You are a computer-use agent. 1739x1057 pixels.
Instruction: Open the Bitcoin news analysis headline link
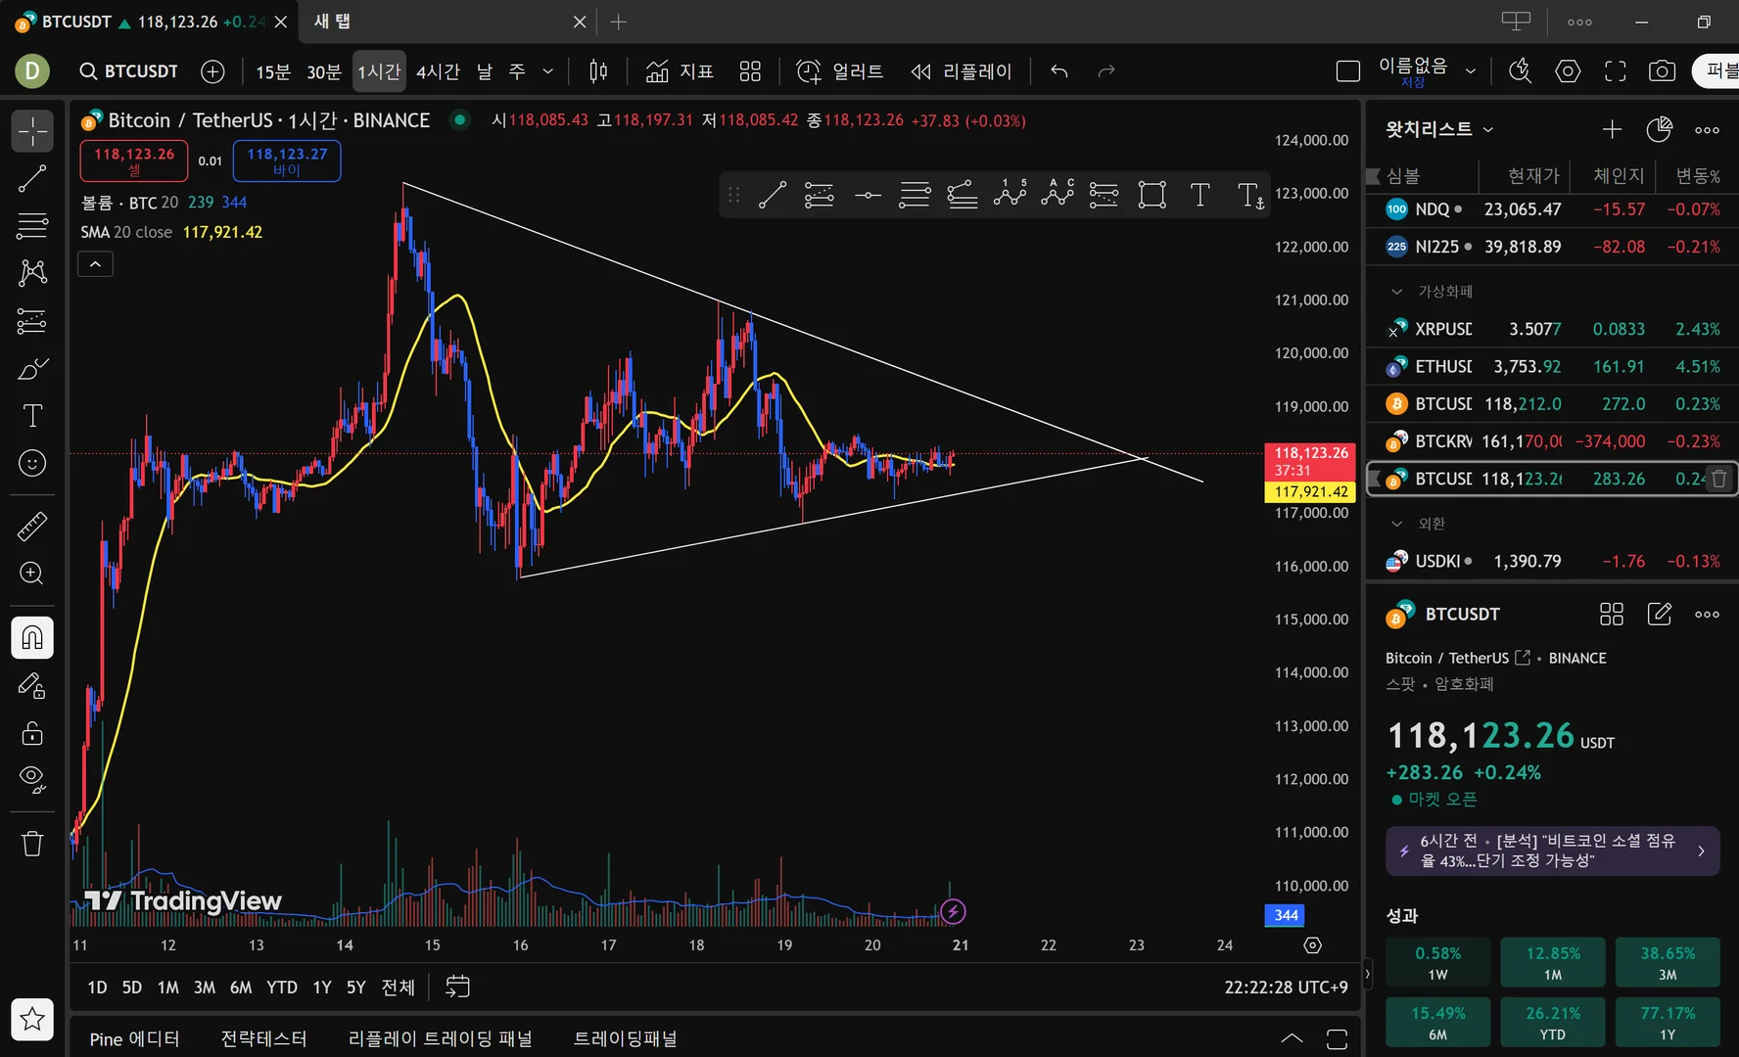tap(1553, 850)
